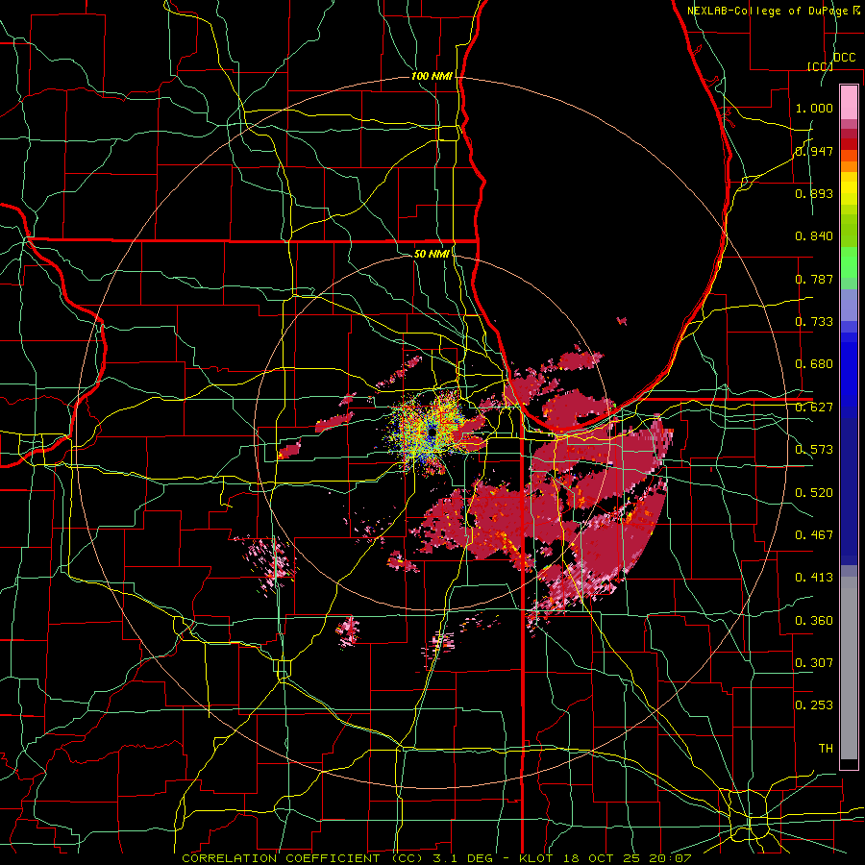This screenshot has width=865, height=865.
Task: Click the 100 NMI range ring label
Action: [x=432, y=76]
